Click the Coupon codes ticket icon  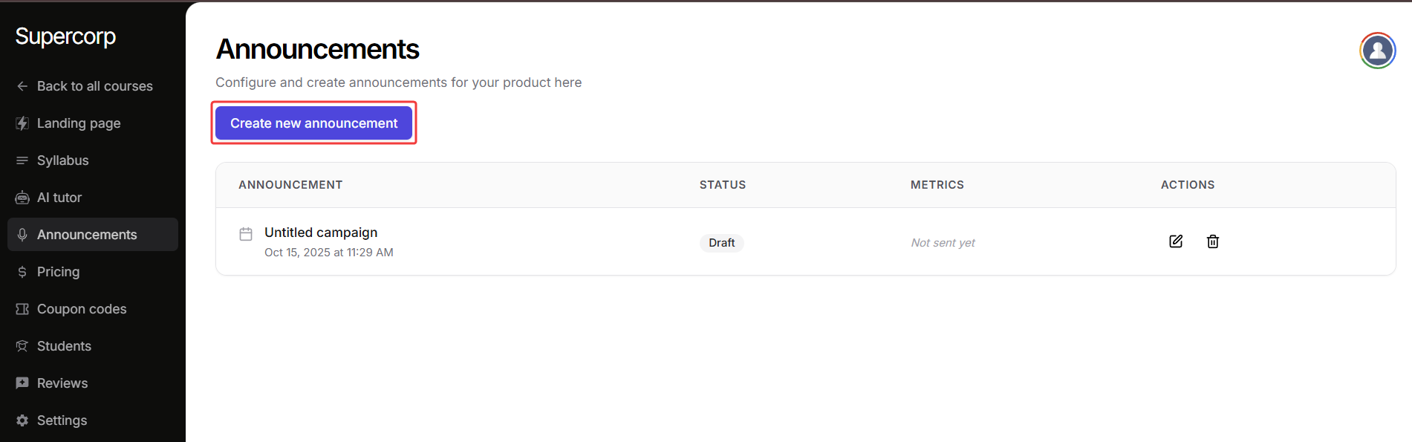[22, 309]
